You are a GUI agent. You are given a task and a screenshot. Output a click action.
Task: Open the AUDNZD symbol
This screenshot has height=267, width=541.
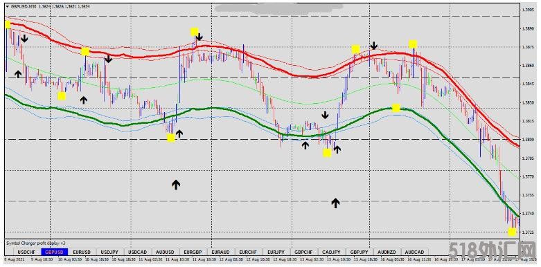387,252
